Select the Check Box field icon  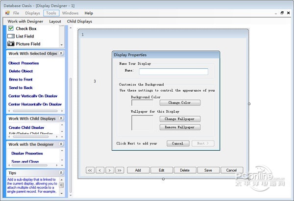11,28
